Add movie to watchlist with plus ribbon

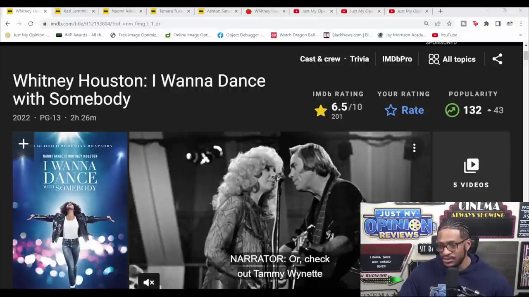point(23,144)
